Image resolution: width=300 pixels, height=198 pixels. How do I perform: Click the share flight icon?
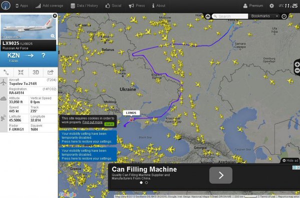coord(50,72)
